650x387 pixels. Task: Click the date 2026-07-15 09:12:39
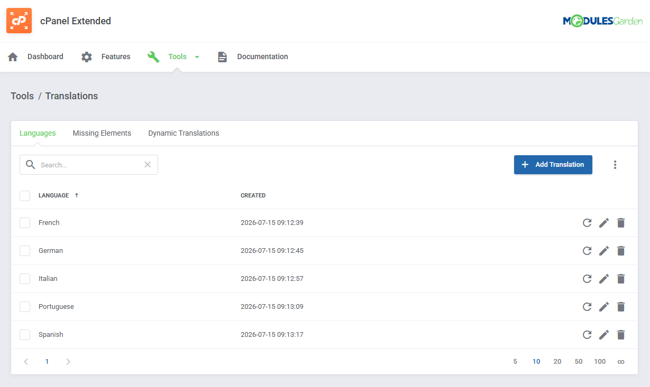272,223
